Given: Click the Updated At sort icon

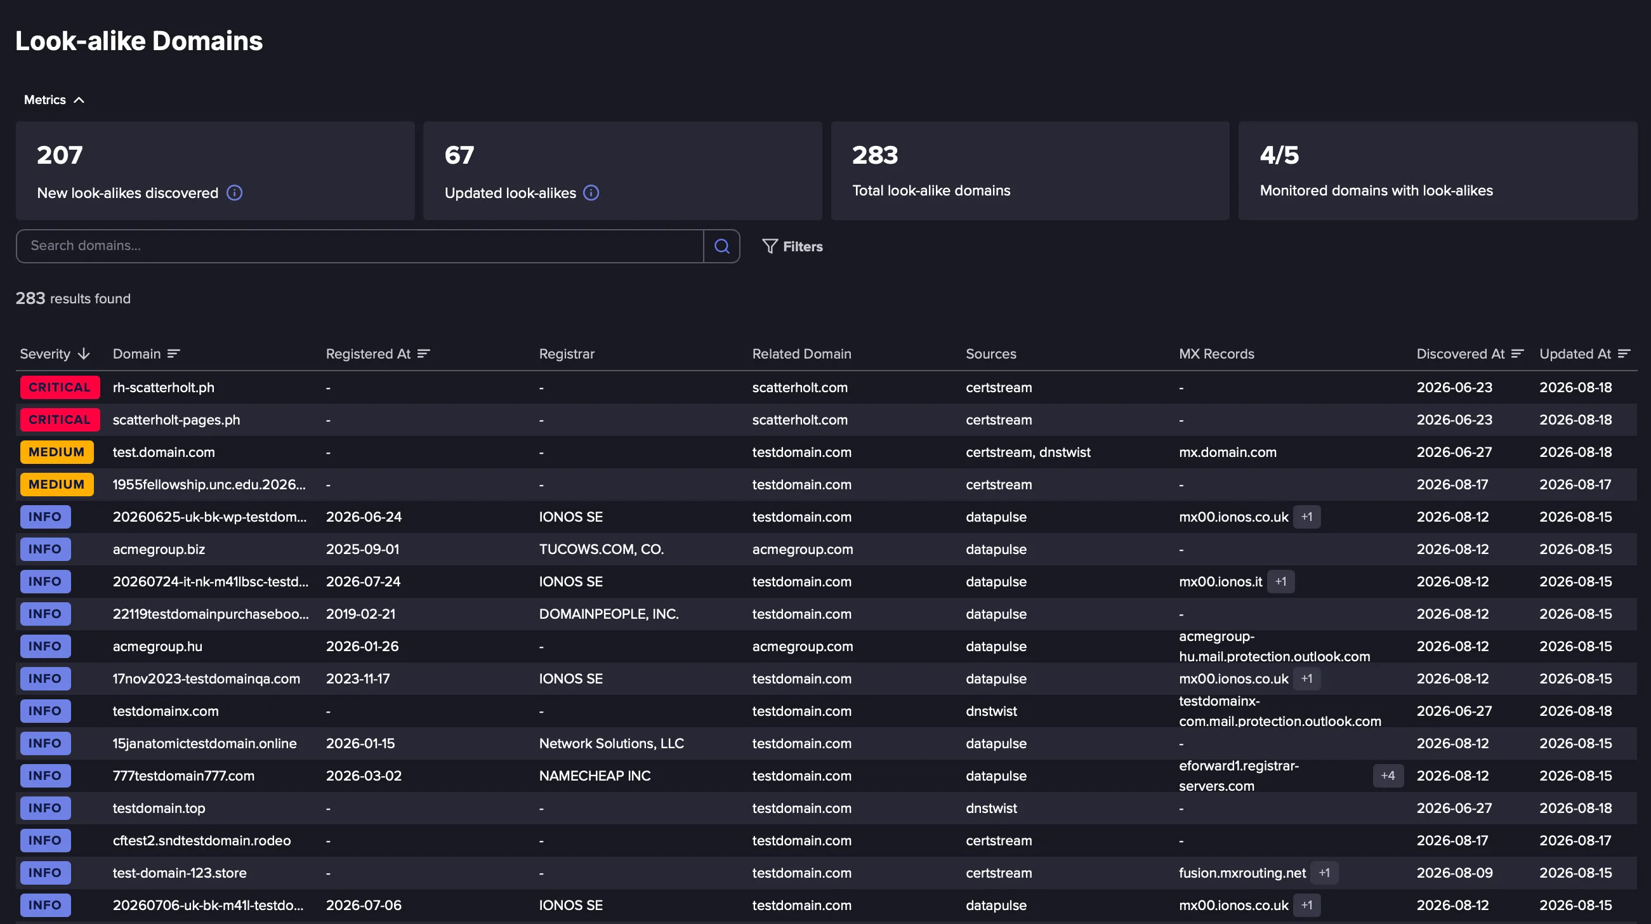Looking at the screenshot, I should (x=1624, y=354).
